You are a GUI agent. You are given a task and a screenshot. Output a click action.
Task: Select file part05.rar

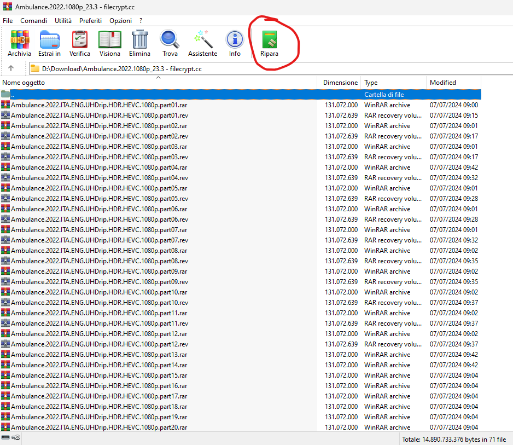241,188
